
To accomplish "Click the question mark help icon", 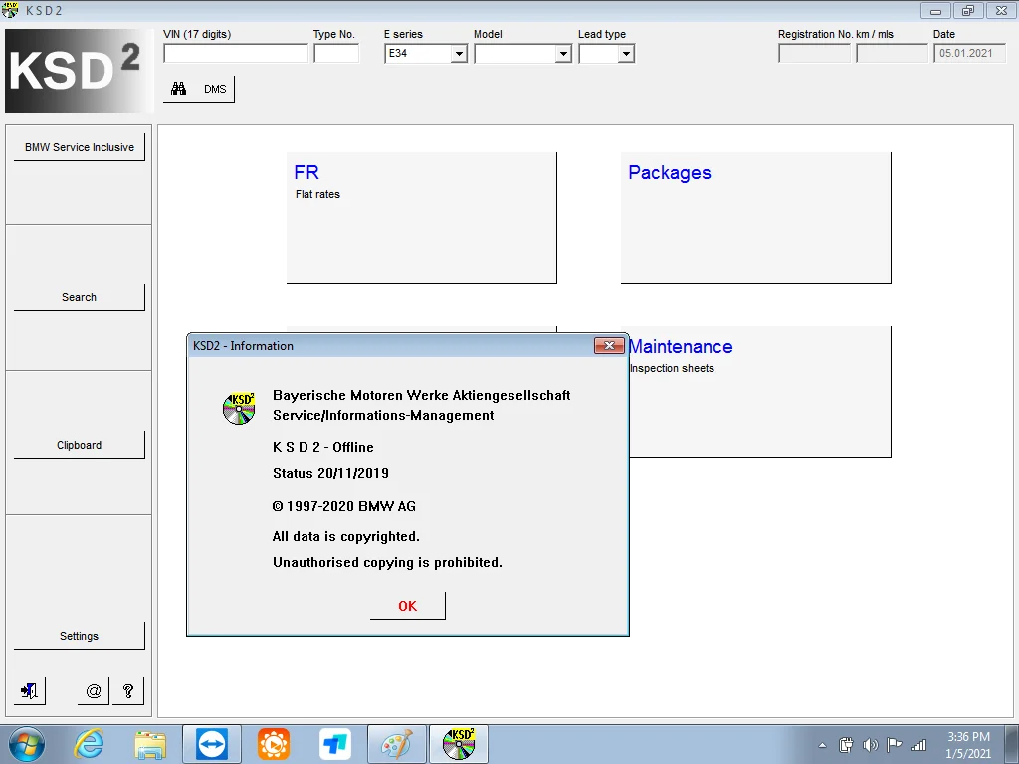I will pyautogui.click(x=128, y=690).
